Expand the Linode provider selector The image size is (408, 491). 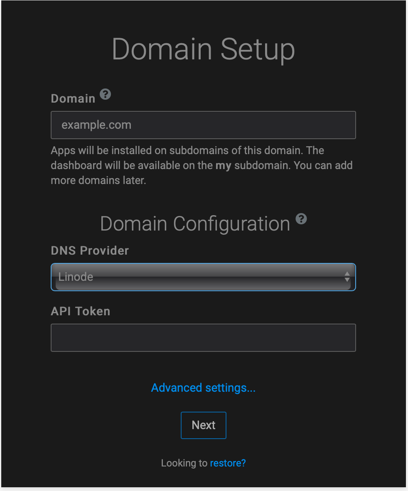[203, 277]
